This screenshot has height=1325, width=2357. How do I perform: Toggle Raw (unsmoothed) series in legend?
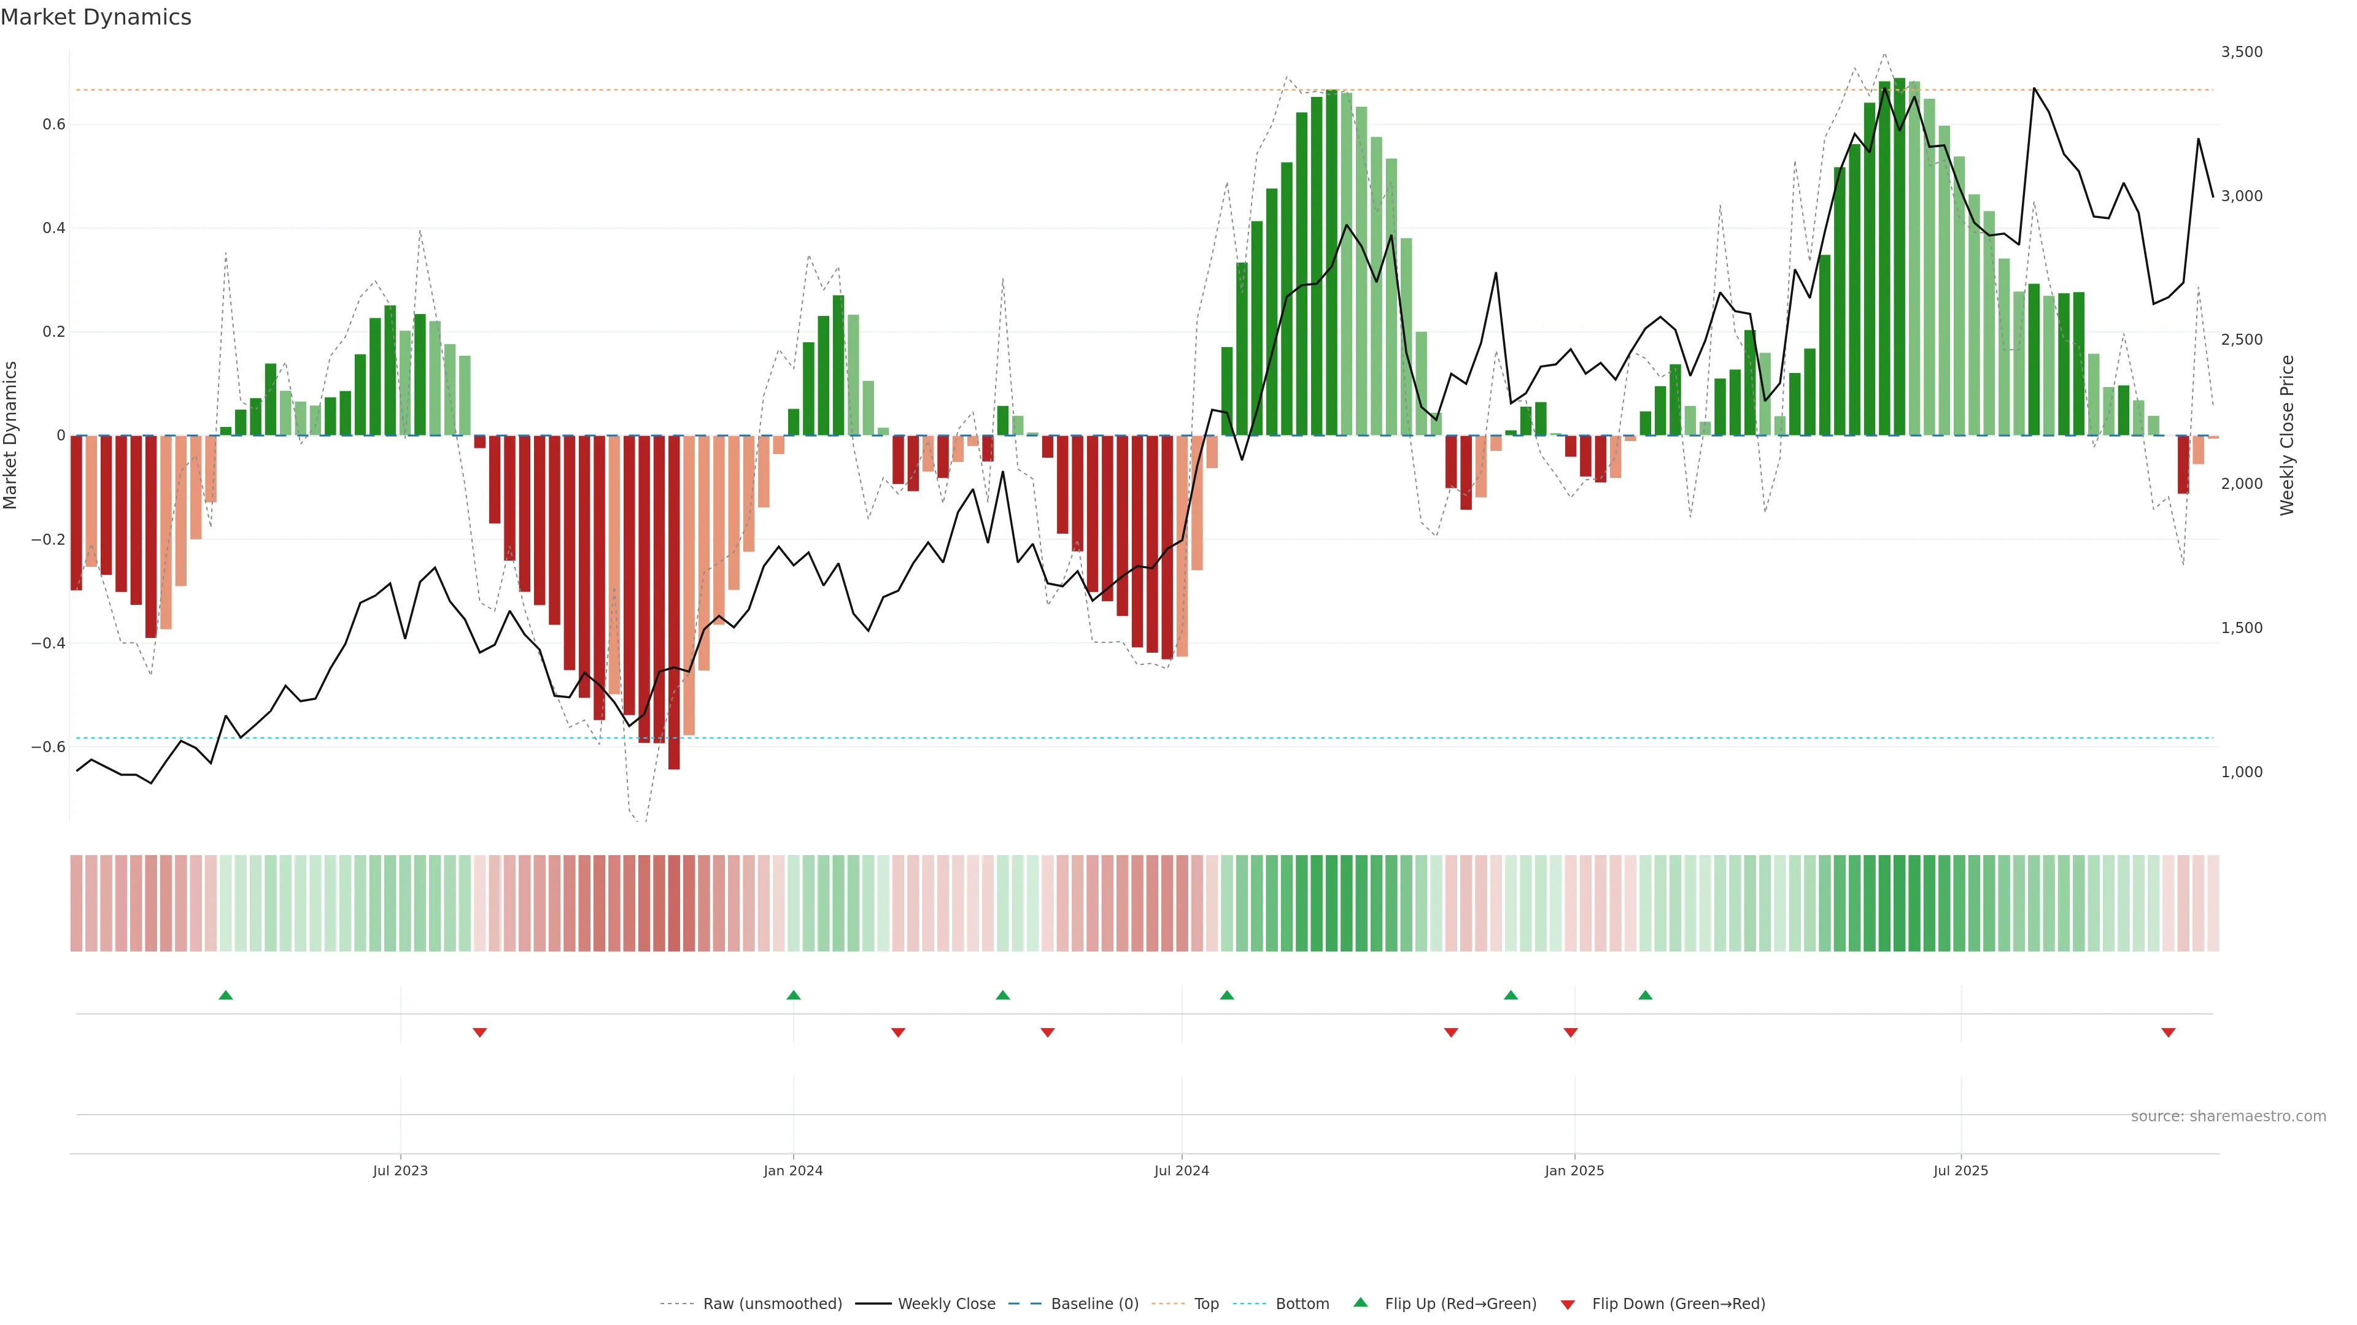click(x=772, y=1304)
